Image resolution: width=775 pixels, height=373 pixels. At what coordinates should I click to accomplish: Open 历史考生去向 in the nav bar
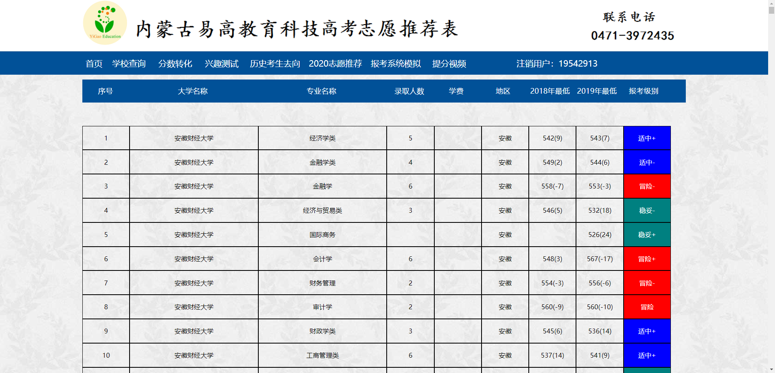(x=275, y=64)
